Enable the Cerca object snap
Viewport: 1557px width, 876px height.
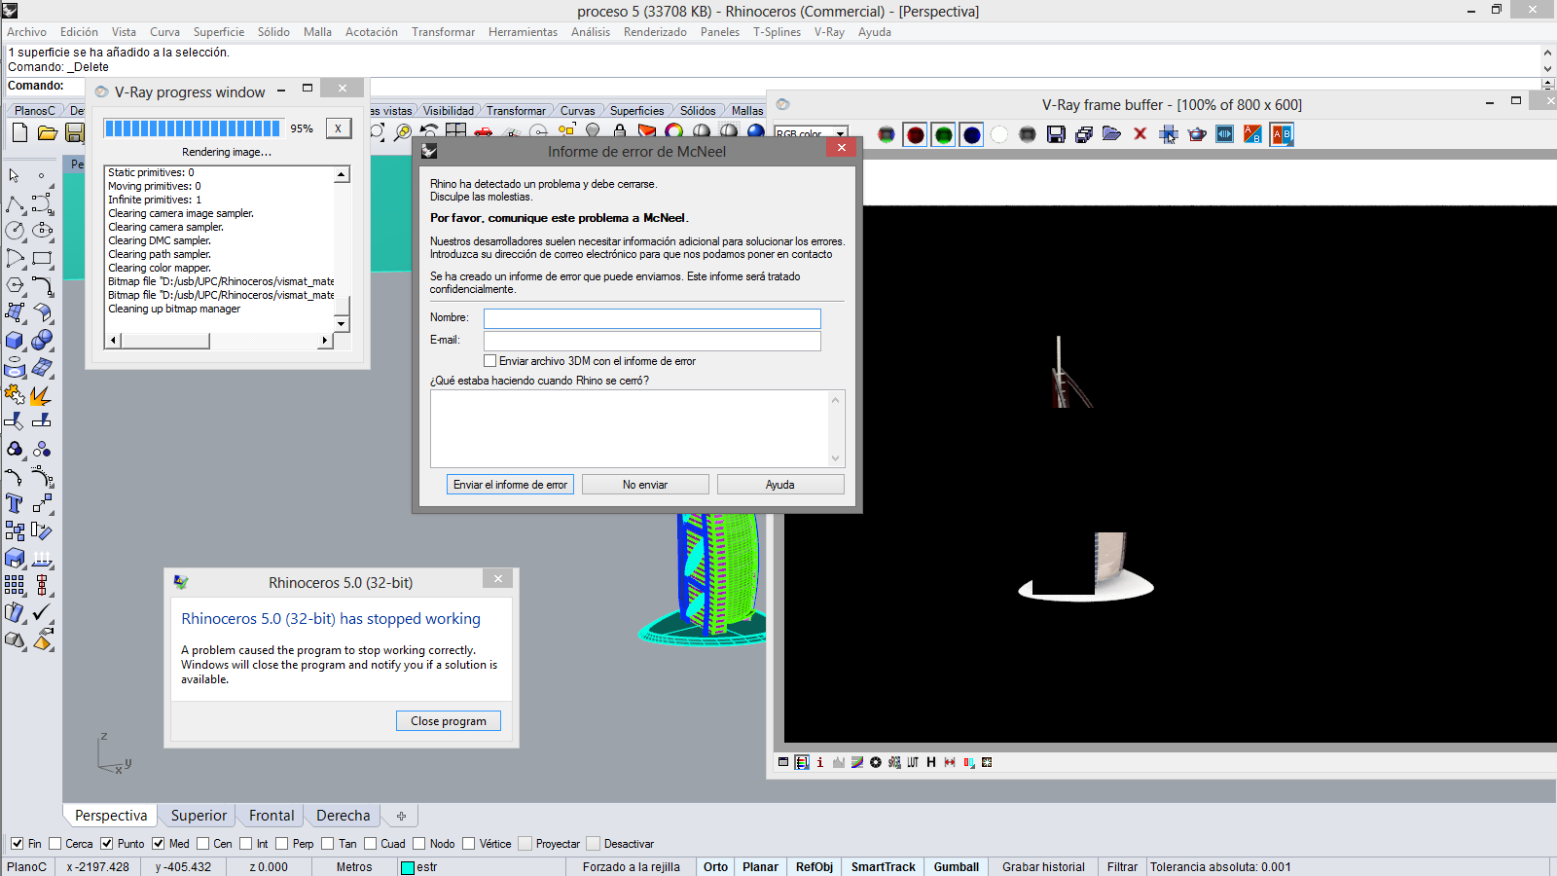(x=55, y=844)
